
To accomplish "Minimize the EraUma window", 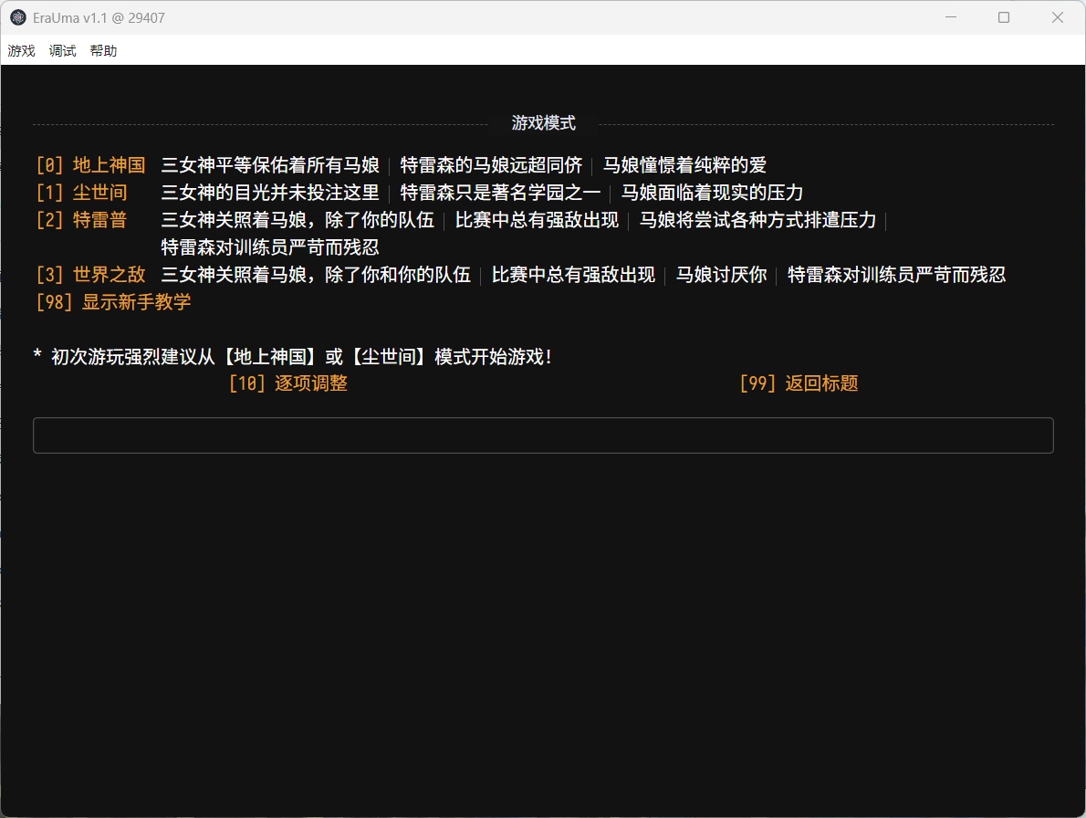I will (951, 17).
